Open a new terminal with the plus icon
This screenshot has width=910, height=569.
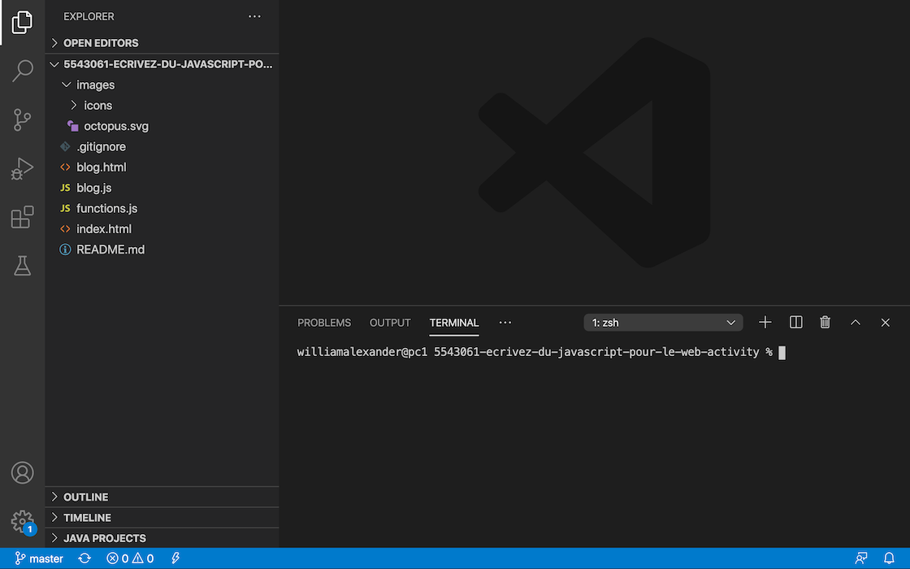click(765, 322)
